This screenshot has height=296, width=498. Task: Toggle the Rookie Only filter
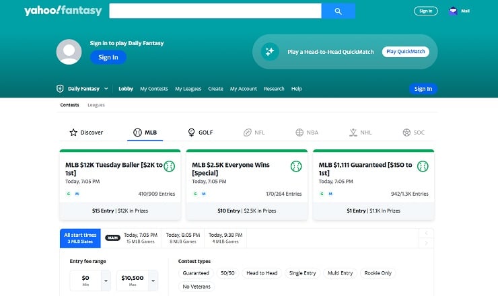378,273
